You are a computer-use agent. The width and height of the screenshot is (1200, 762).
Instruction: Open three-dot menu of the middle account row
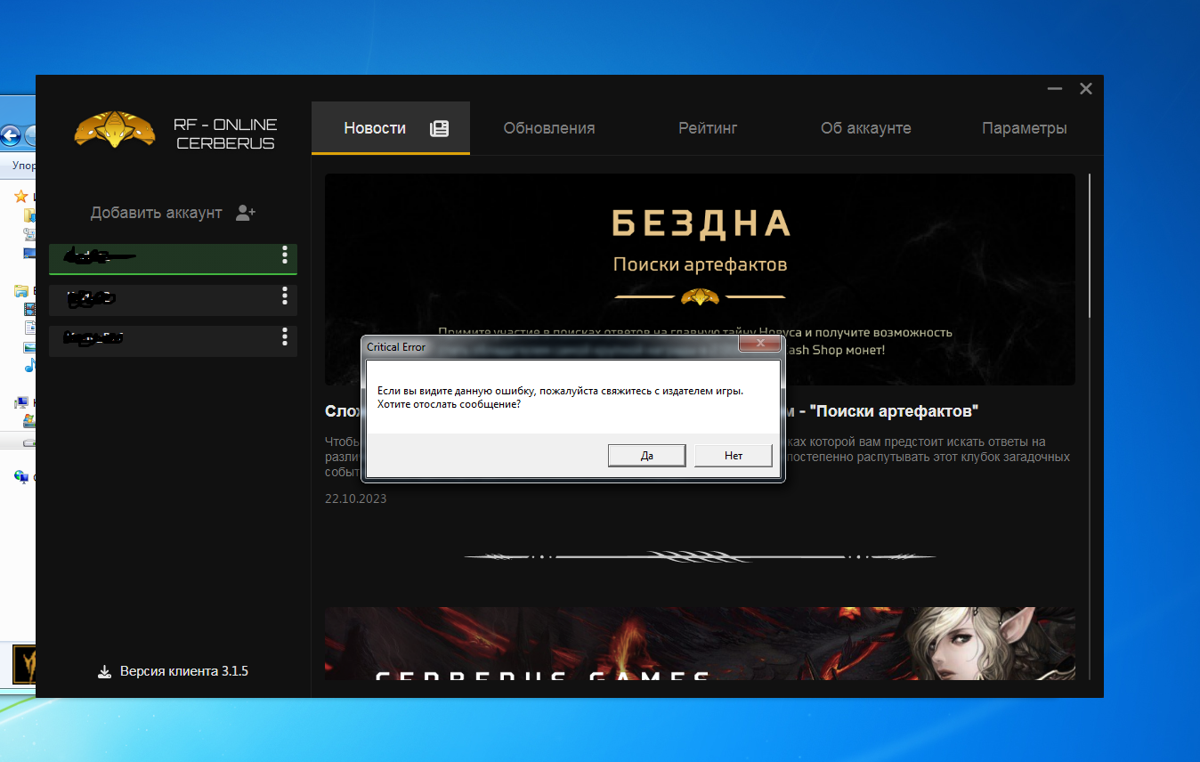285,296
